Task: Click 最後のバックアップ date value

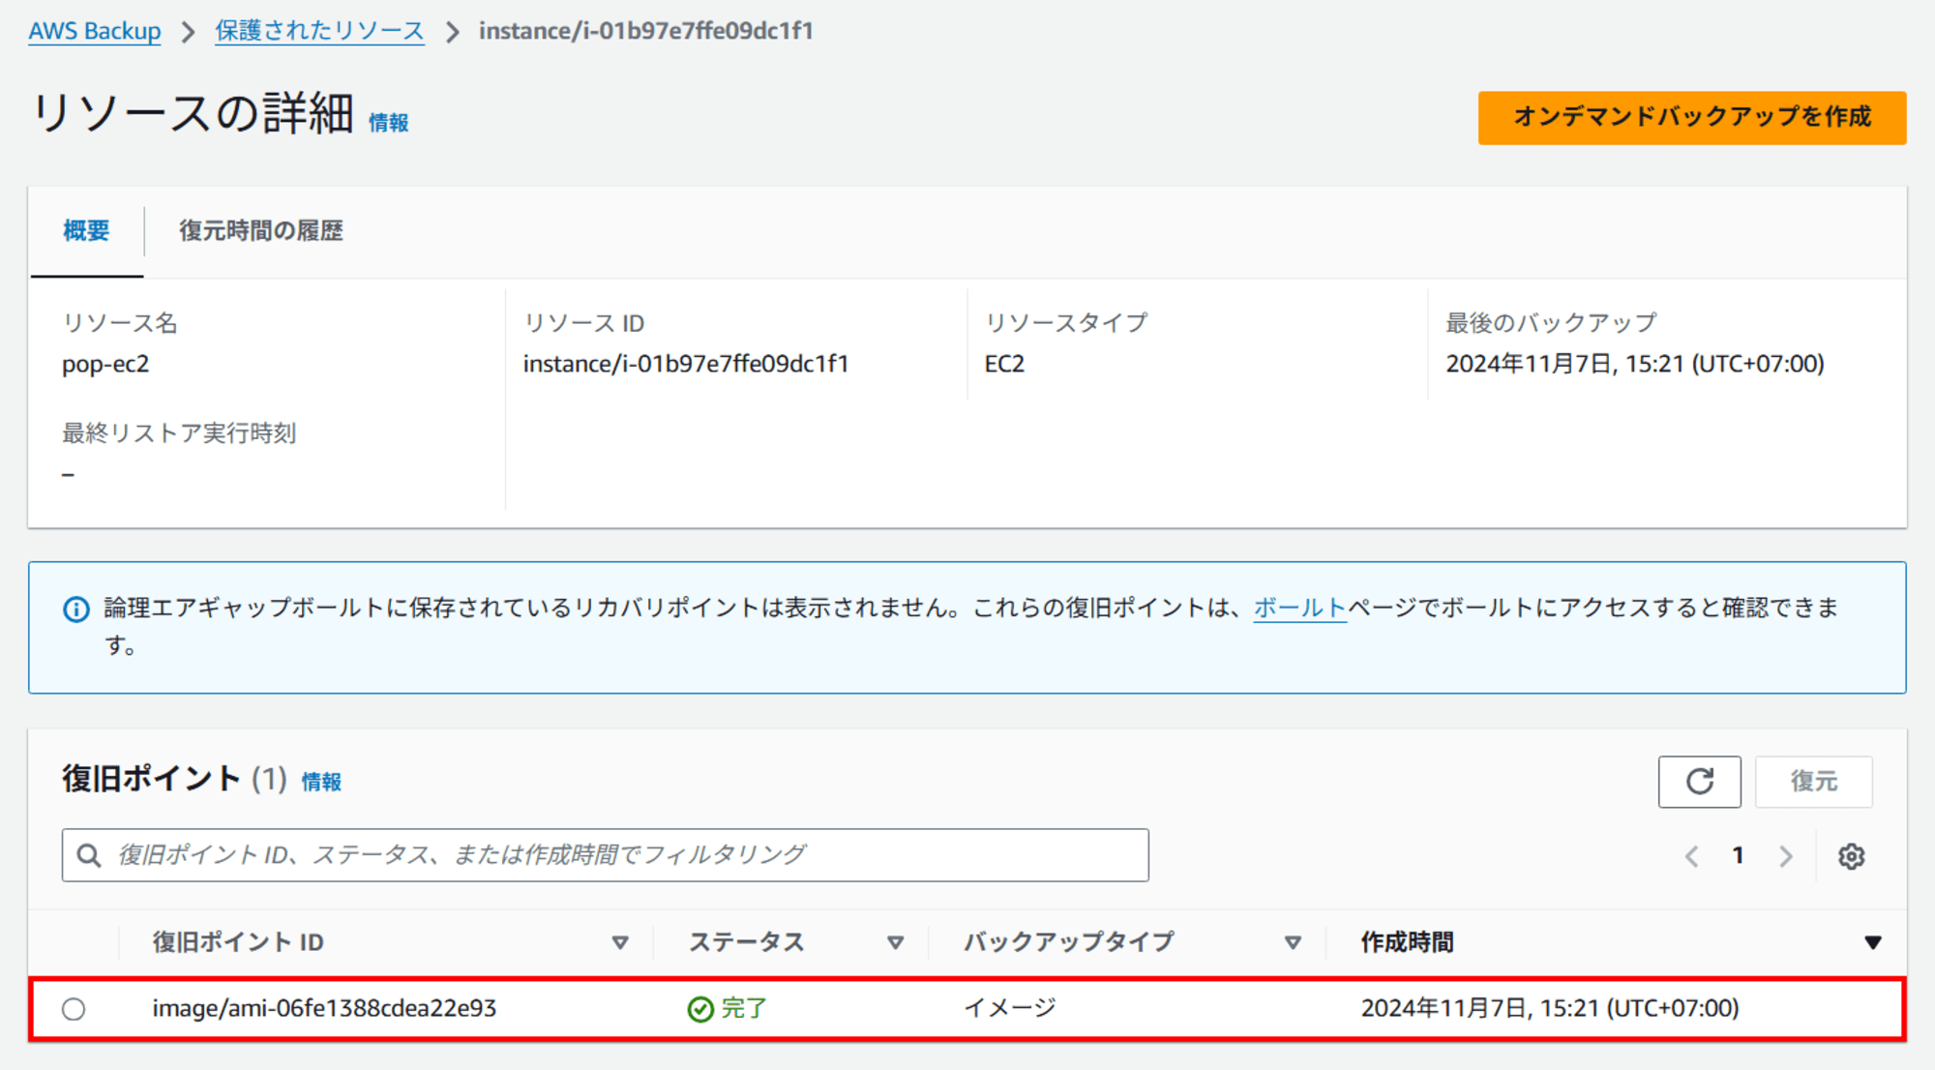Action: pyautogui.click(x=1635, y=364)
